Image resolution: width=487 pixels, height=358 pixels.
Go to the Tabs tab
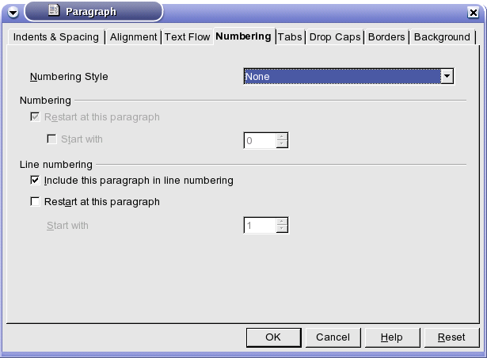[290, 37]
